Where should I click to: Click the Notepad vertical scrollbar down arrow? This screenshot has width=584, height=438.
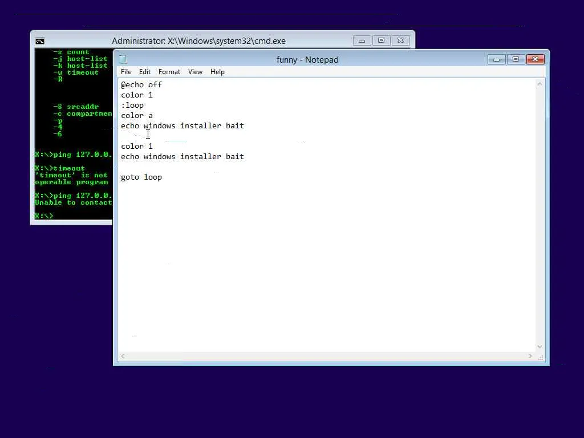[x=540, y=347]
